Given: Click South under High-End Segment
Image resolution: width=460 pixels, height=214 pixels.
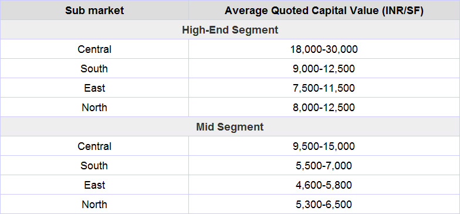Looking at the screenshot, I should click(x=94, y=68).
